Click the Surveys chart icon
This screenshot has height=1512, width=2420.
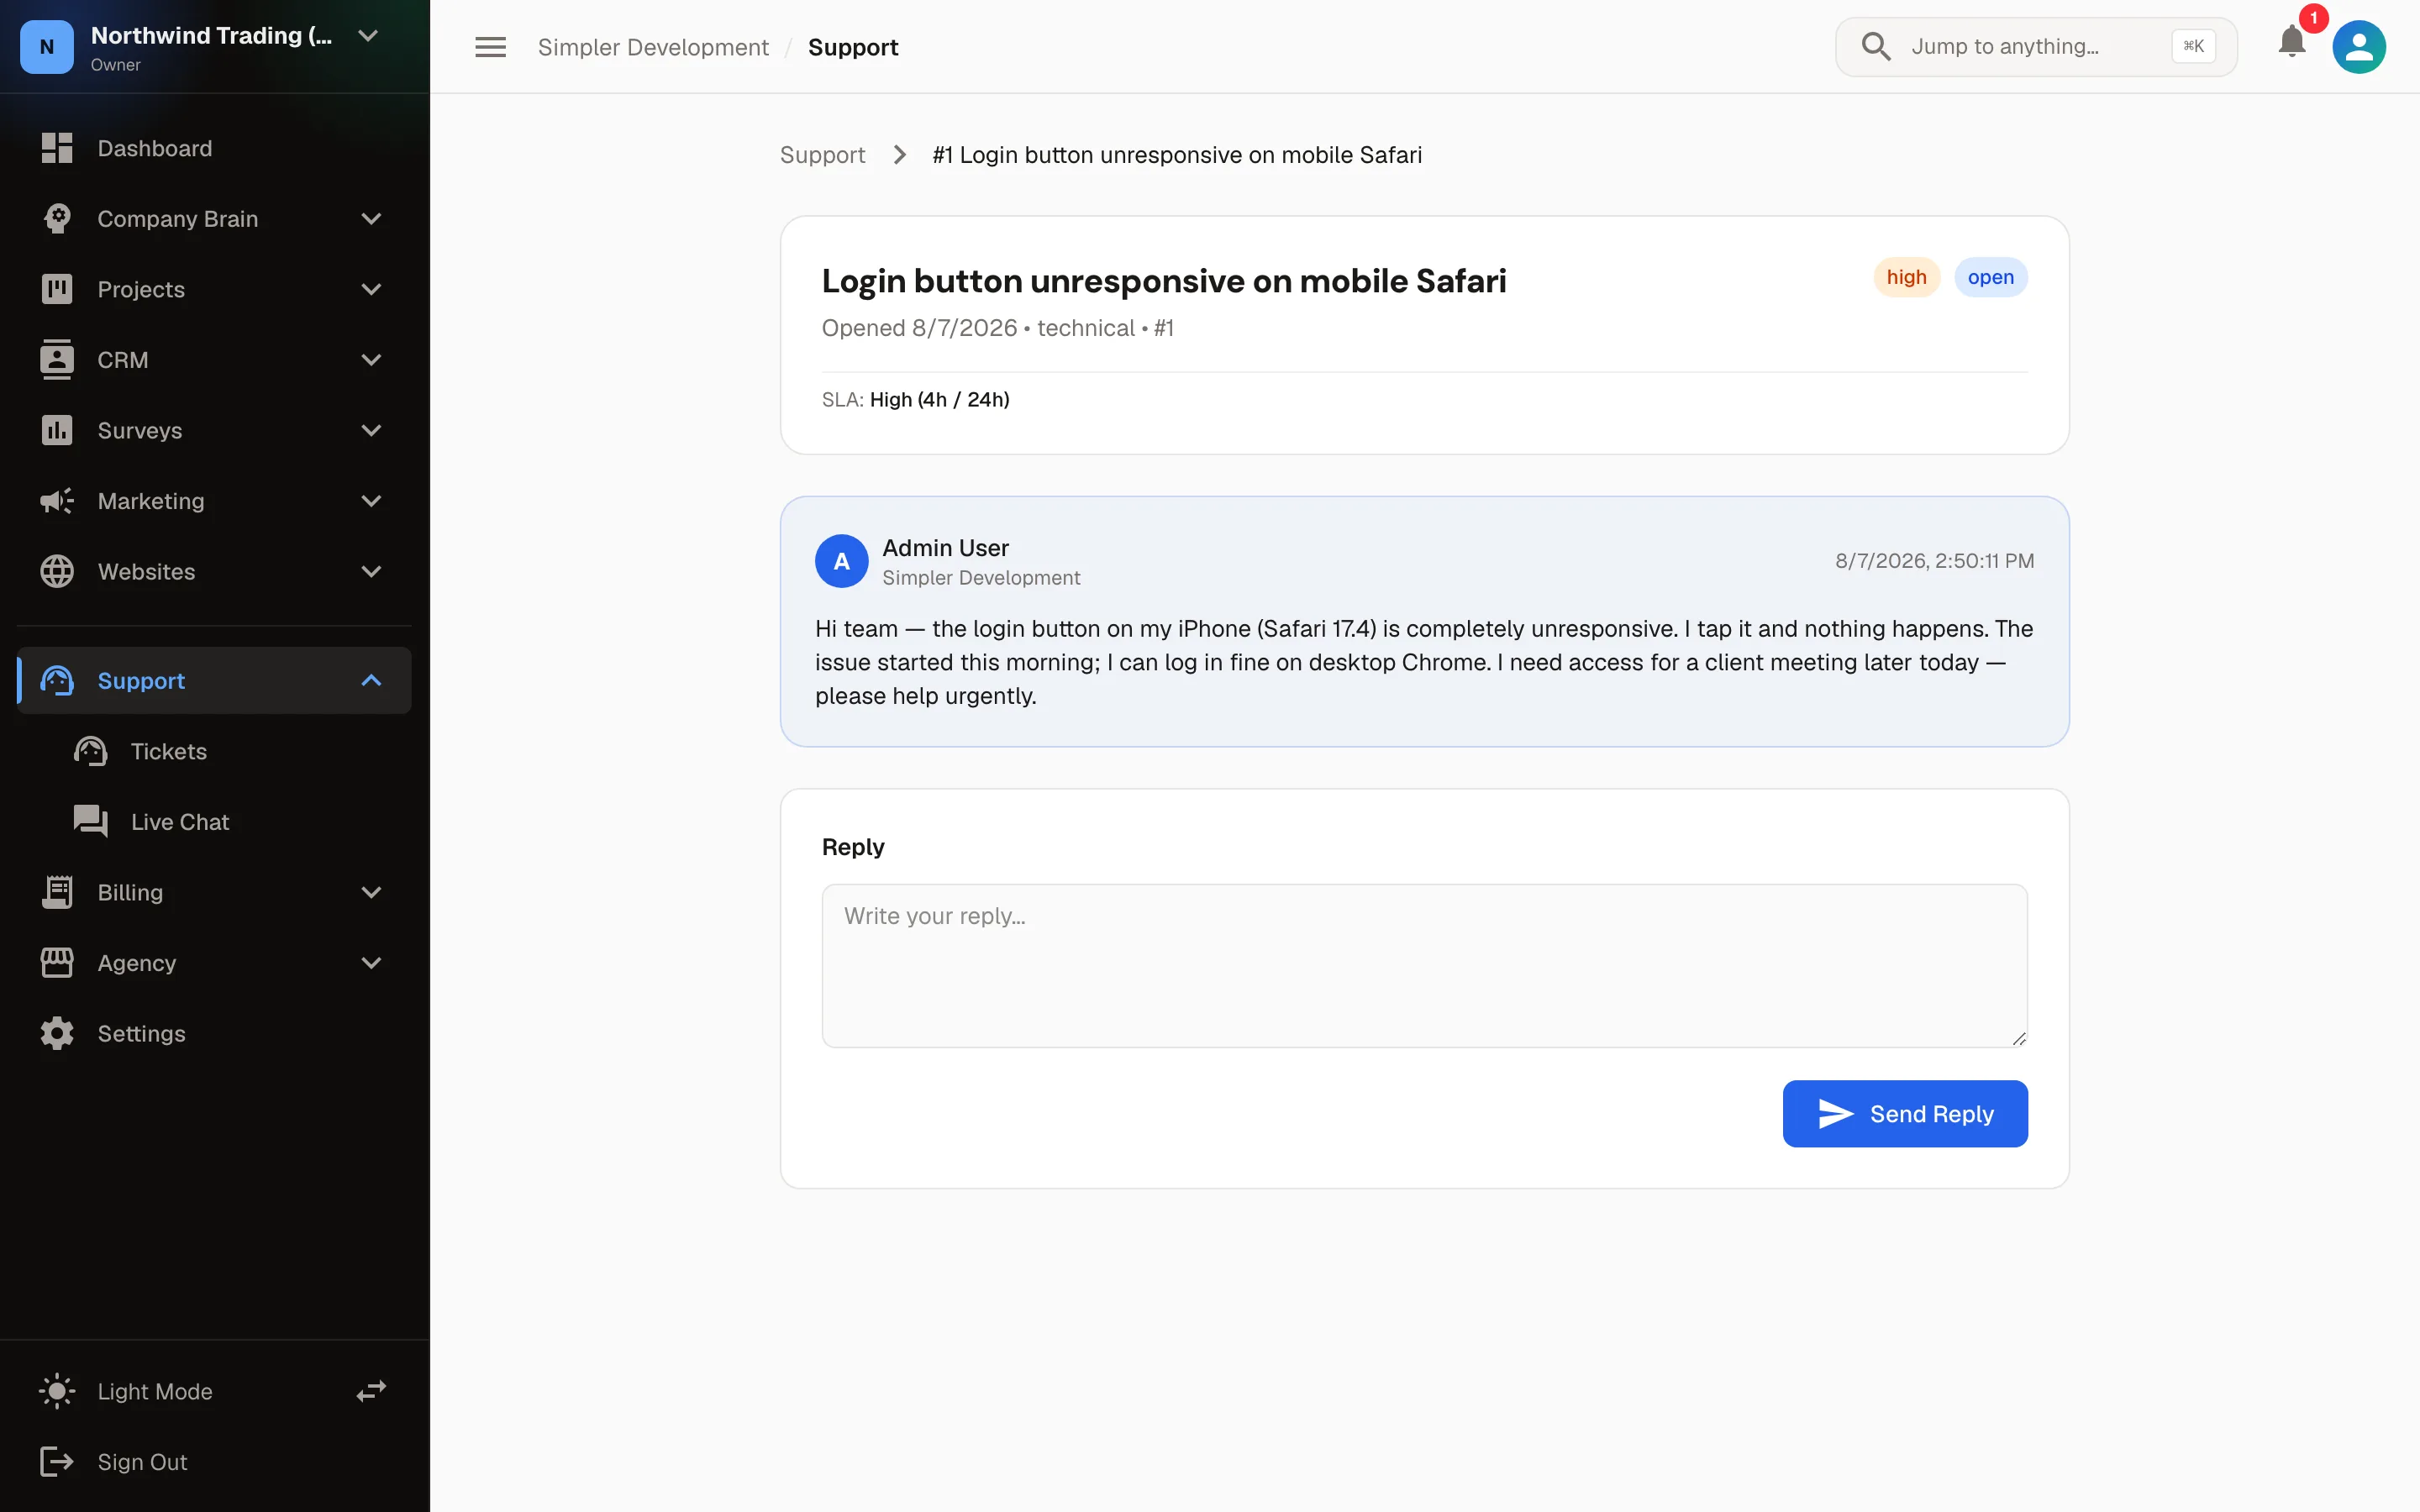[x=57, y=430]
